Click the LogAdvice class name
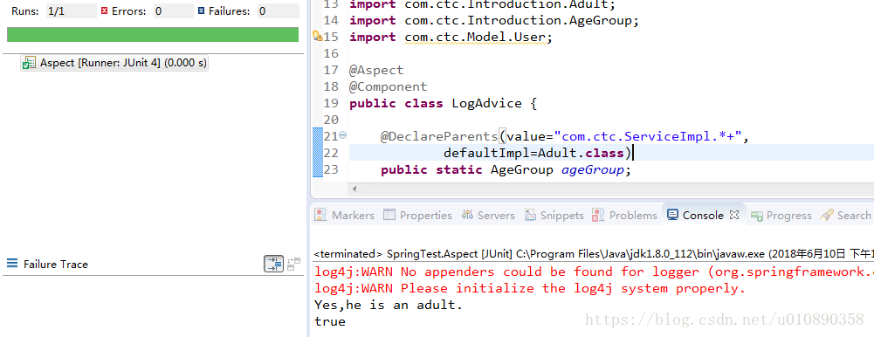 [x=486, y=104]
